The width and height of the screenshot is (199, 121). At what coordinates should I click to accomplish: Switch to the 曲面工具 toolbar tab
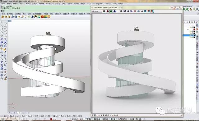coord(66,14)
